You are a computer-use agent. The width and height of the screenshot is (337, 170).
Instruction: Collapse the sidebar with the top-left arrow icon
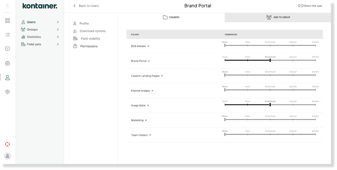[7, 6]
